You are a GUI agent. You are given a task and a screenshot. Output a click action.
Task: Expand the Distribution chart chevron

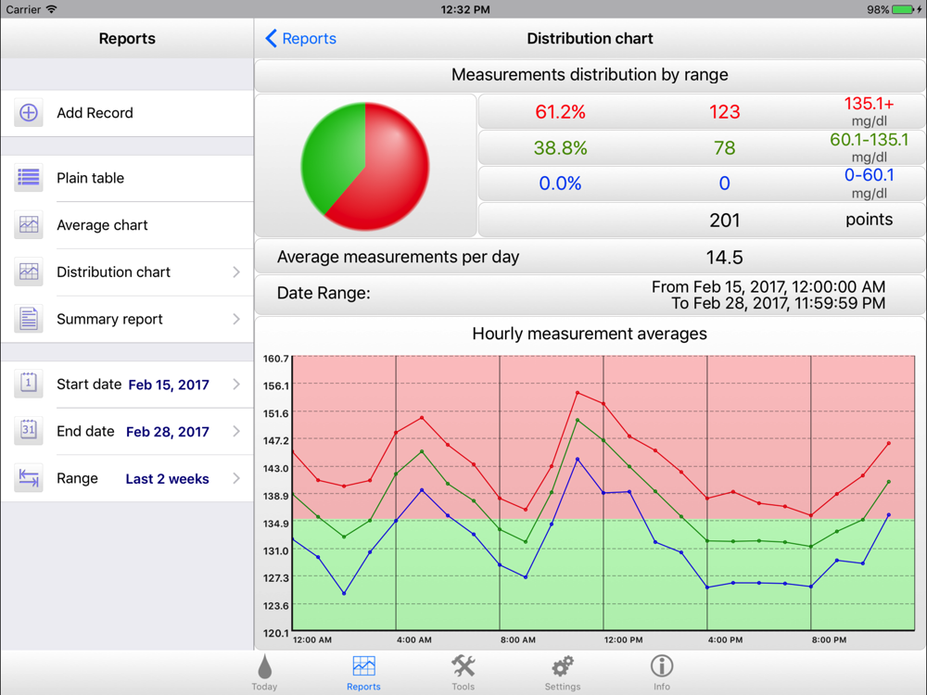(x=236, y=272)
